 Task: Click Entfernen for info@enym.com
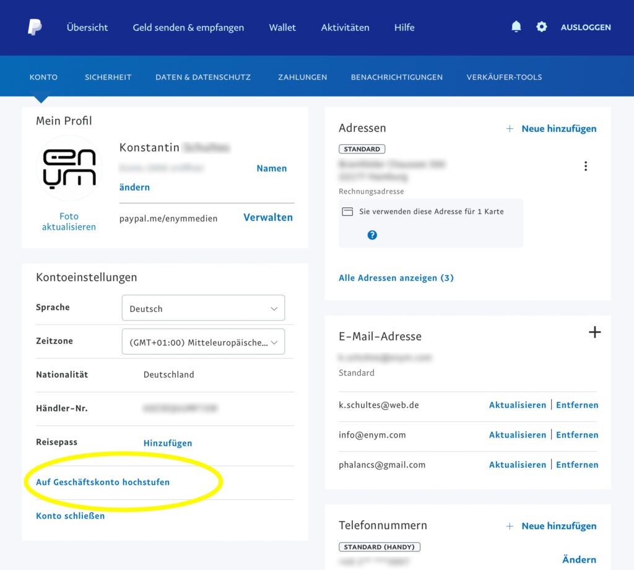point(577,435)
